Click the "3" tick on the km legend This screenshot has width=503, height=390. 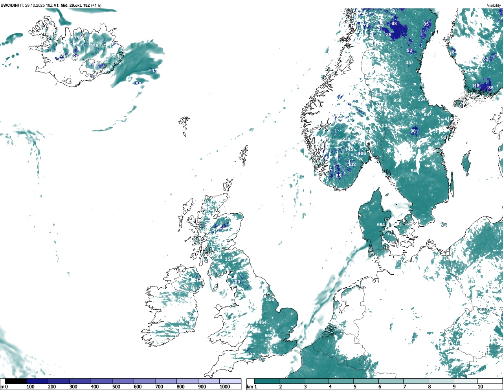coord(305,387)
